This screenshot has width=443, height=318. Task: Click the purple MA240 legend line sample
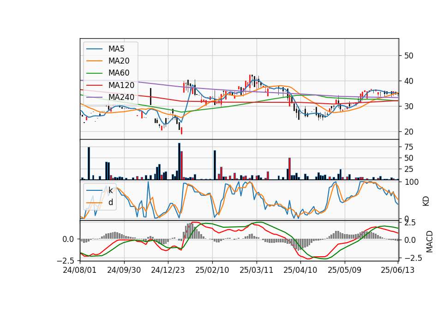click(94, 97)
